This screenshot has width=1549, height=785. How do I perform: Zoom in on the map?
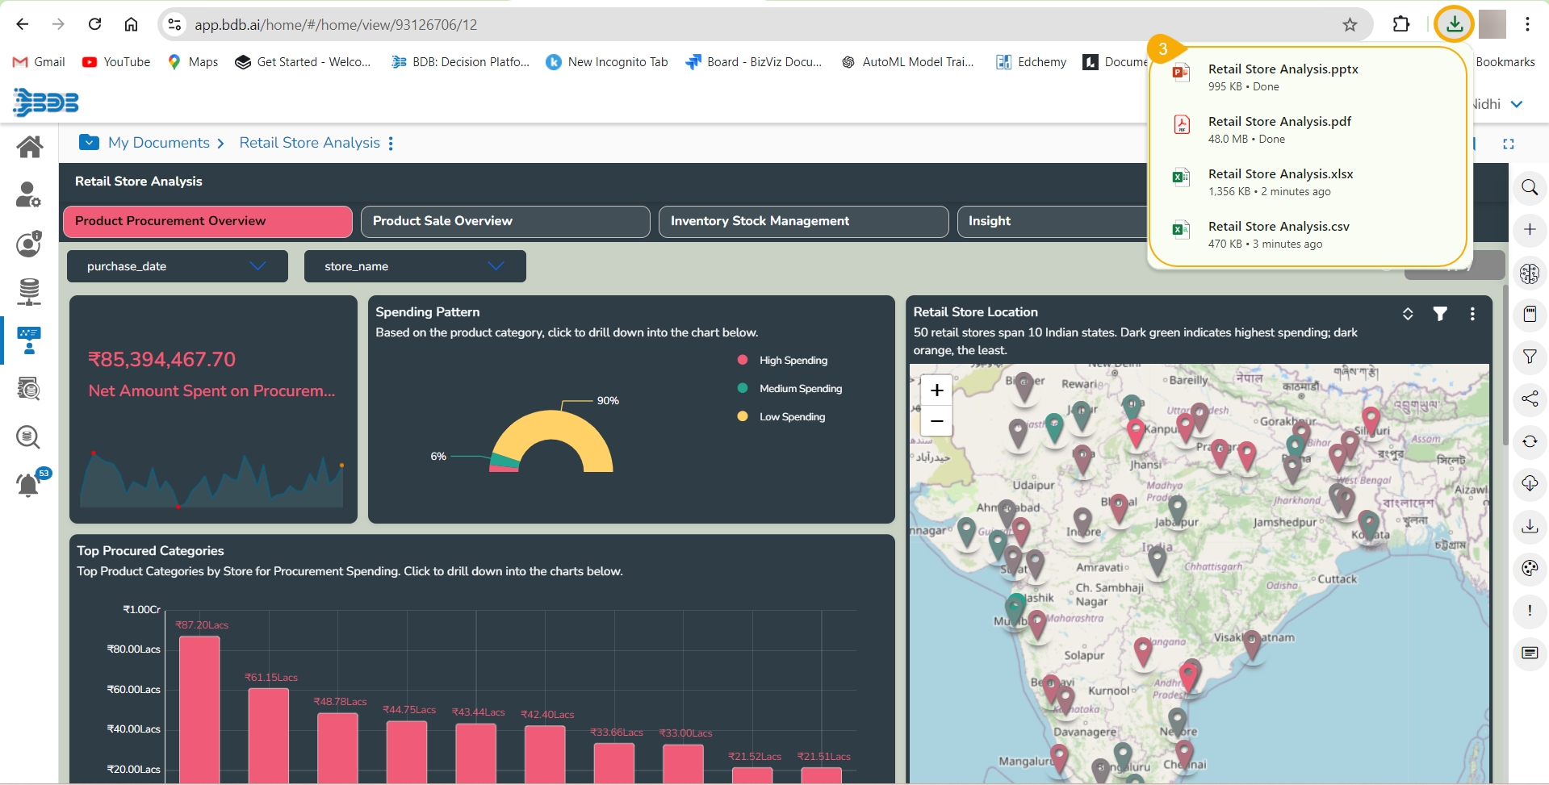[x=936, y=390]
